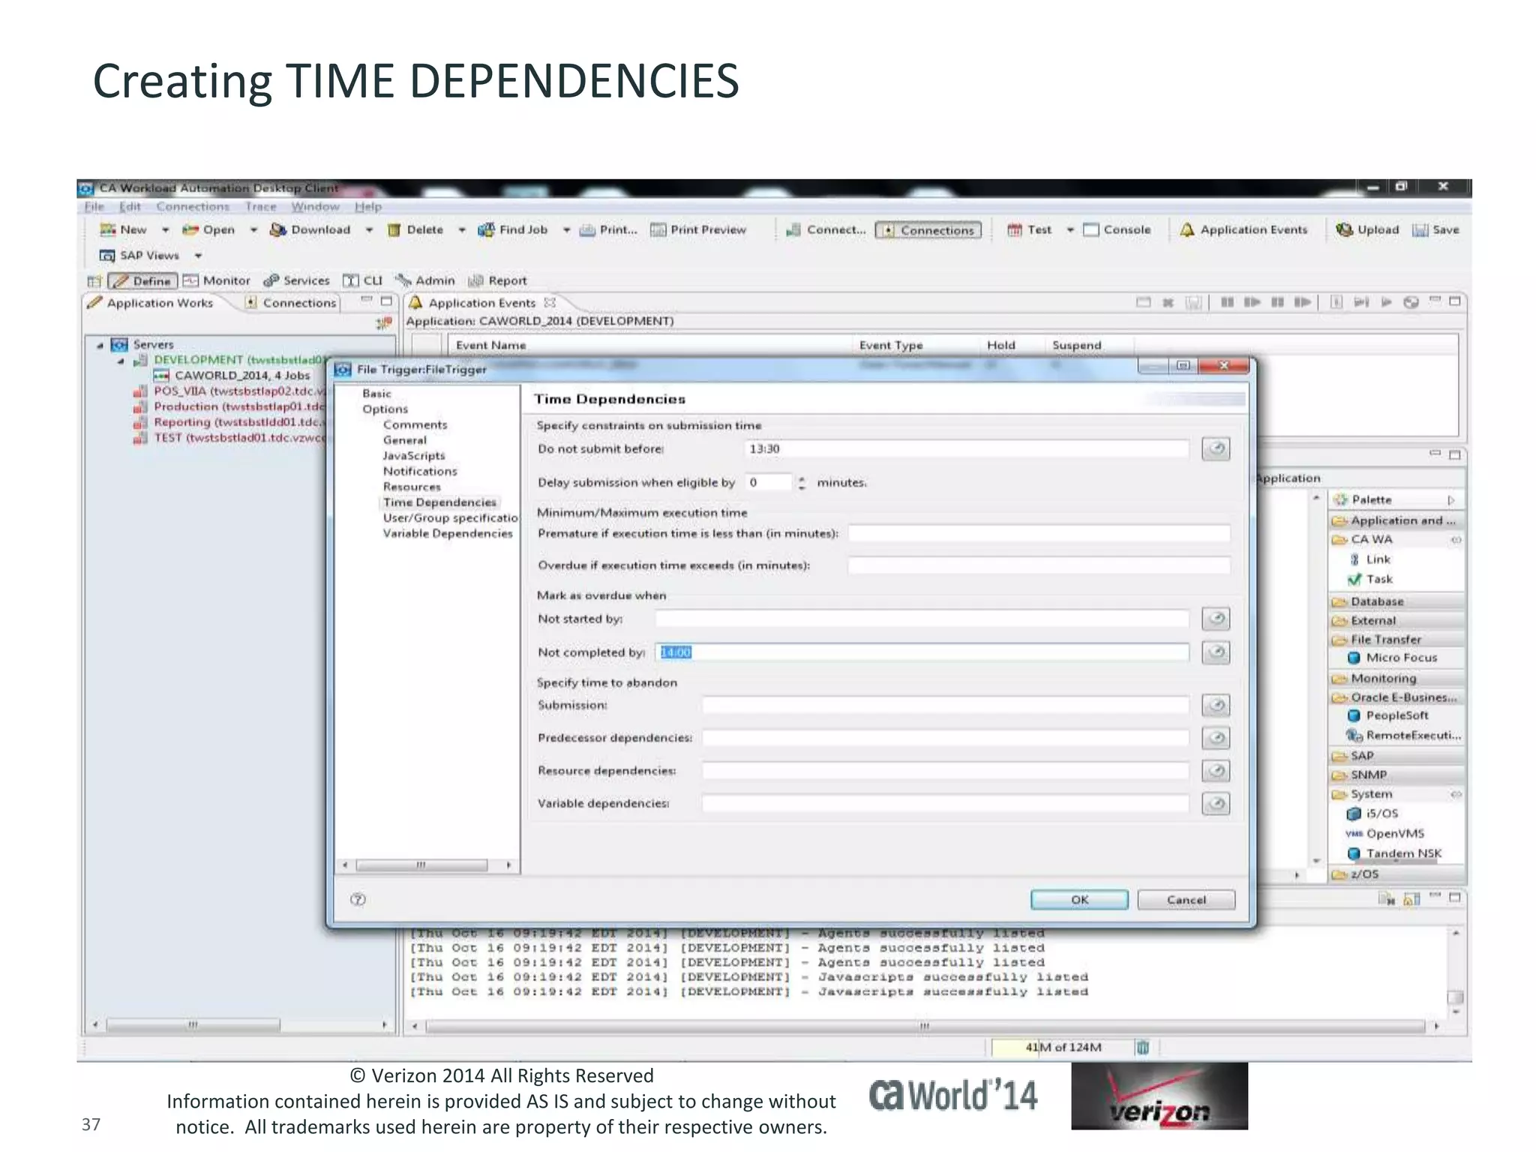Open the Delete dropdown arrow

coord(462,230)
